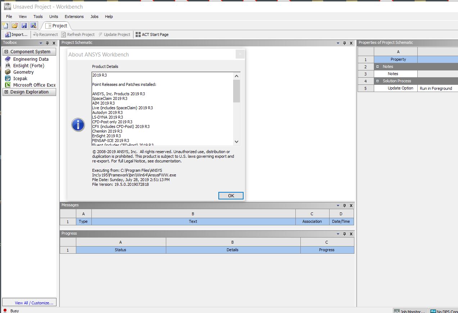Collapse the Solution Process group
Image resolution: width=458 pixels, height=313 pixels.
pos(377,81)
